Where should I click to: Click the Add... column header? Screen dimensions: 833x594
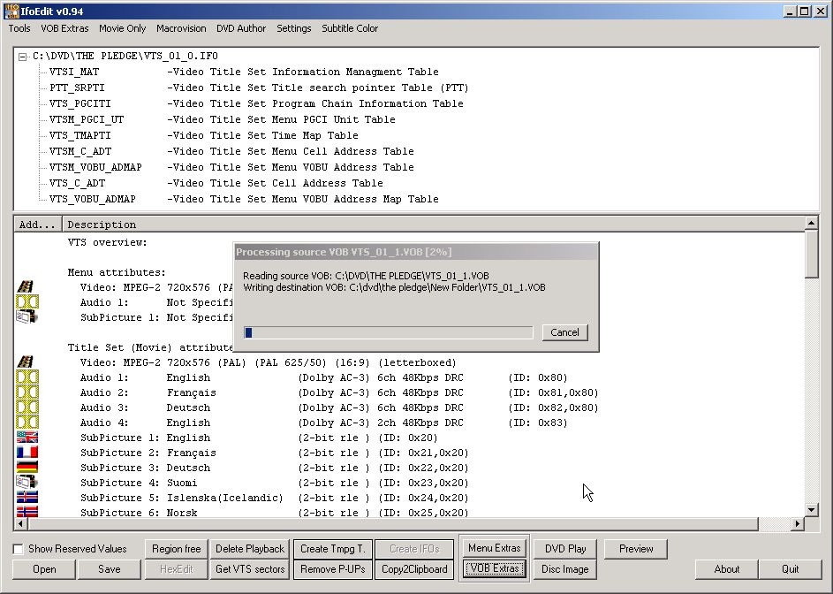pos(38,225)
